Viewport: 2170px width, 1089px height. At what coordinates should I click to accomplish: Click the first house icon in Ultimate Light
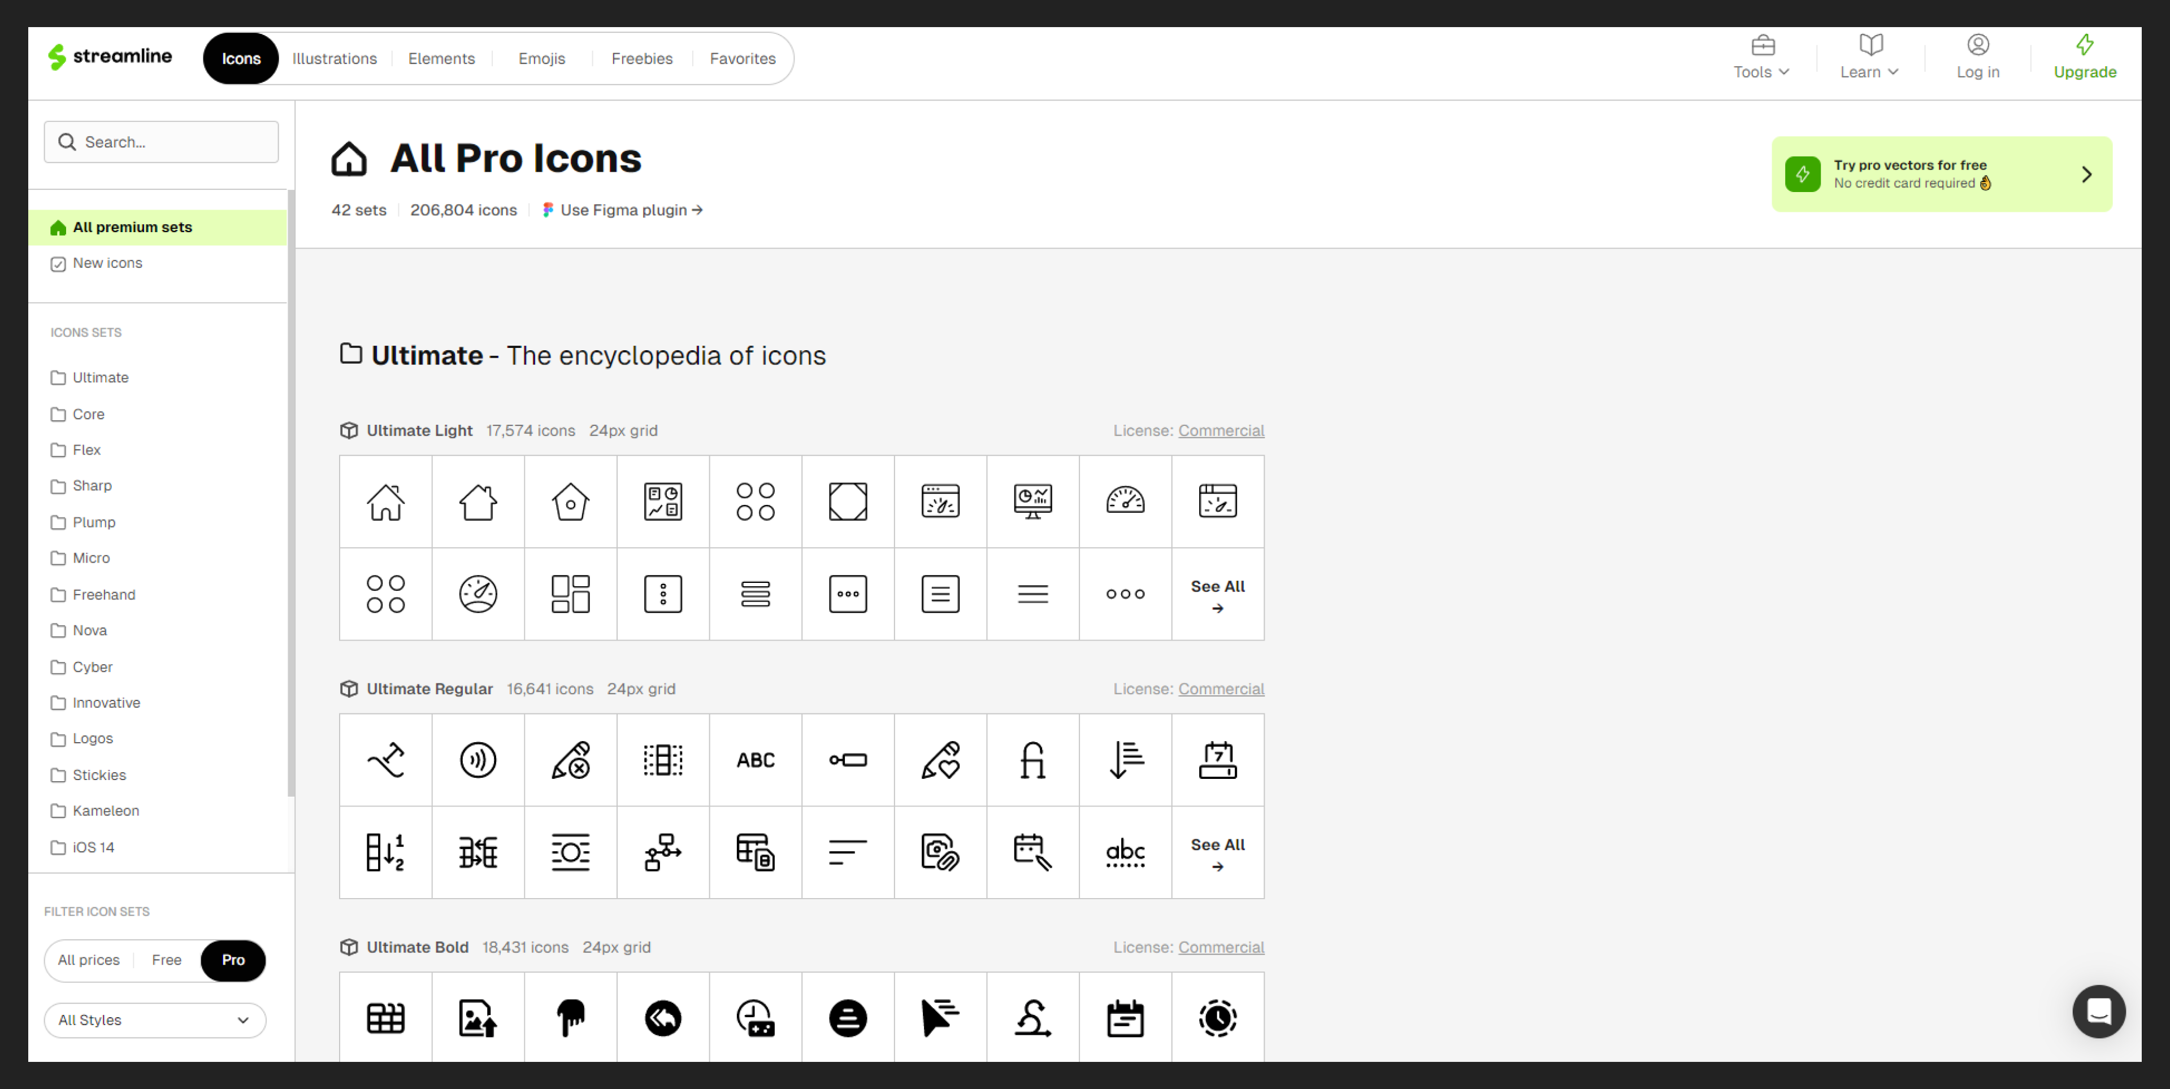pyautogui.click(x=385, y=502)
